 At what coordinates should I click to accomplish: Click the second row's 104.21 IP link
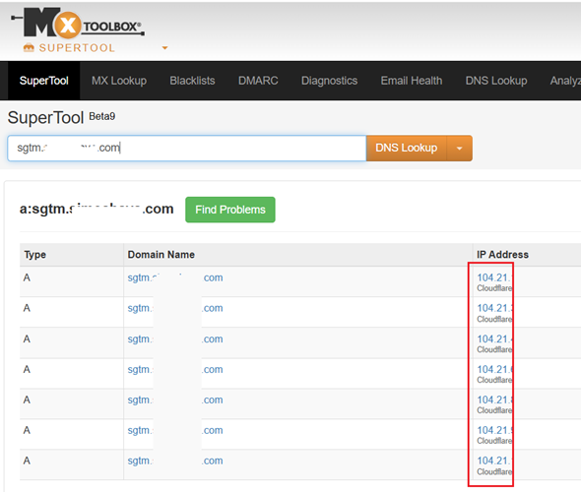[x=494, y=308]
